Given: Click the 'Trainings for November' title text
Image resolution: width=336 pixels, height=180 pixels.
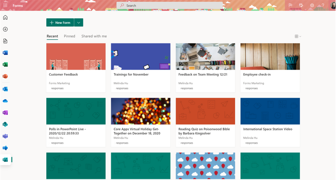Looking at the screenshot, I should 131,74.
